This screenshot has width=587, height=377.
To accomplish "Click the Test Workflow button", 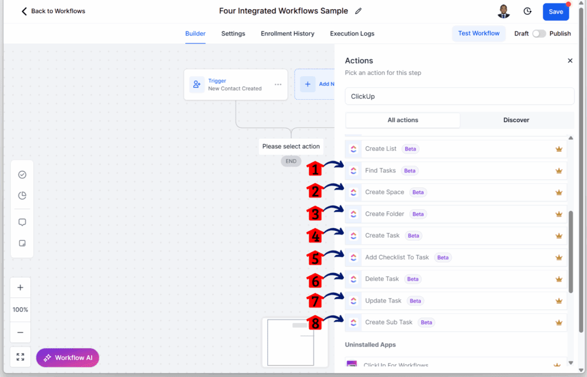I will (x=479, y=33).
